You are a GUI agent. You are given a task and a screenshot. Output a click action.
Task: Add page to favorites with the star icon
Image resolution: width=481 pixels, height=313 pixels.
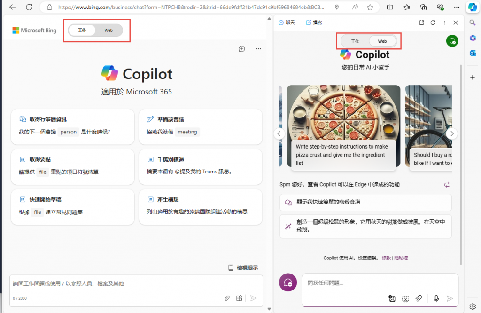pos(370,7)
